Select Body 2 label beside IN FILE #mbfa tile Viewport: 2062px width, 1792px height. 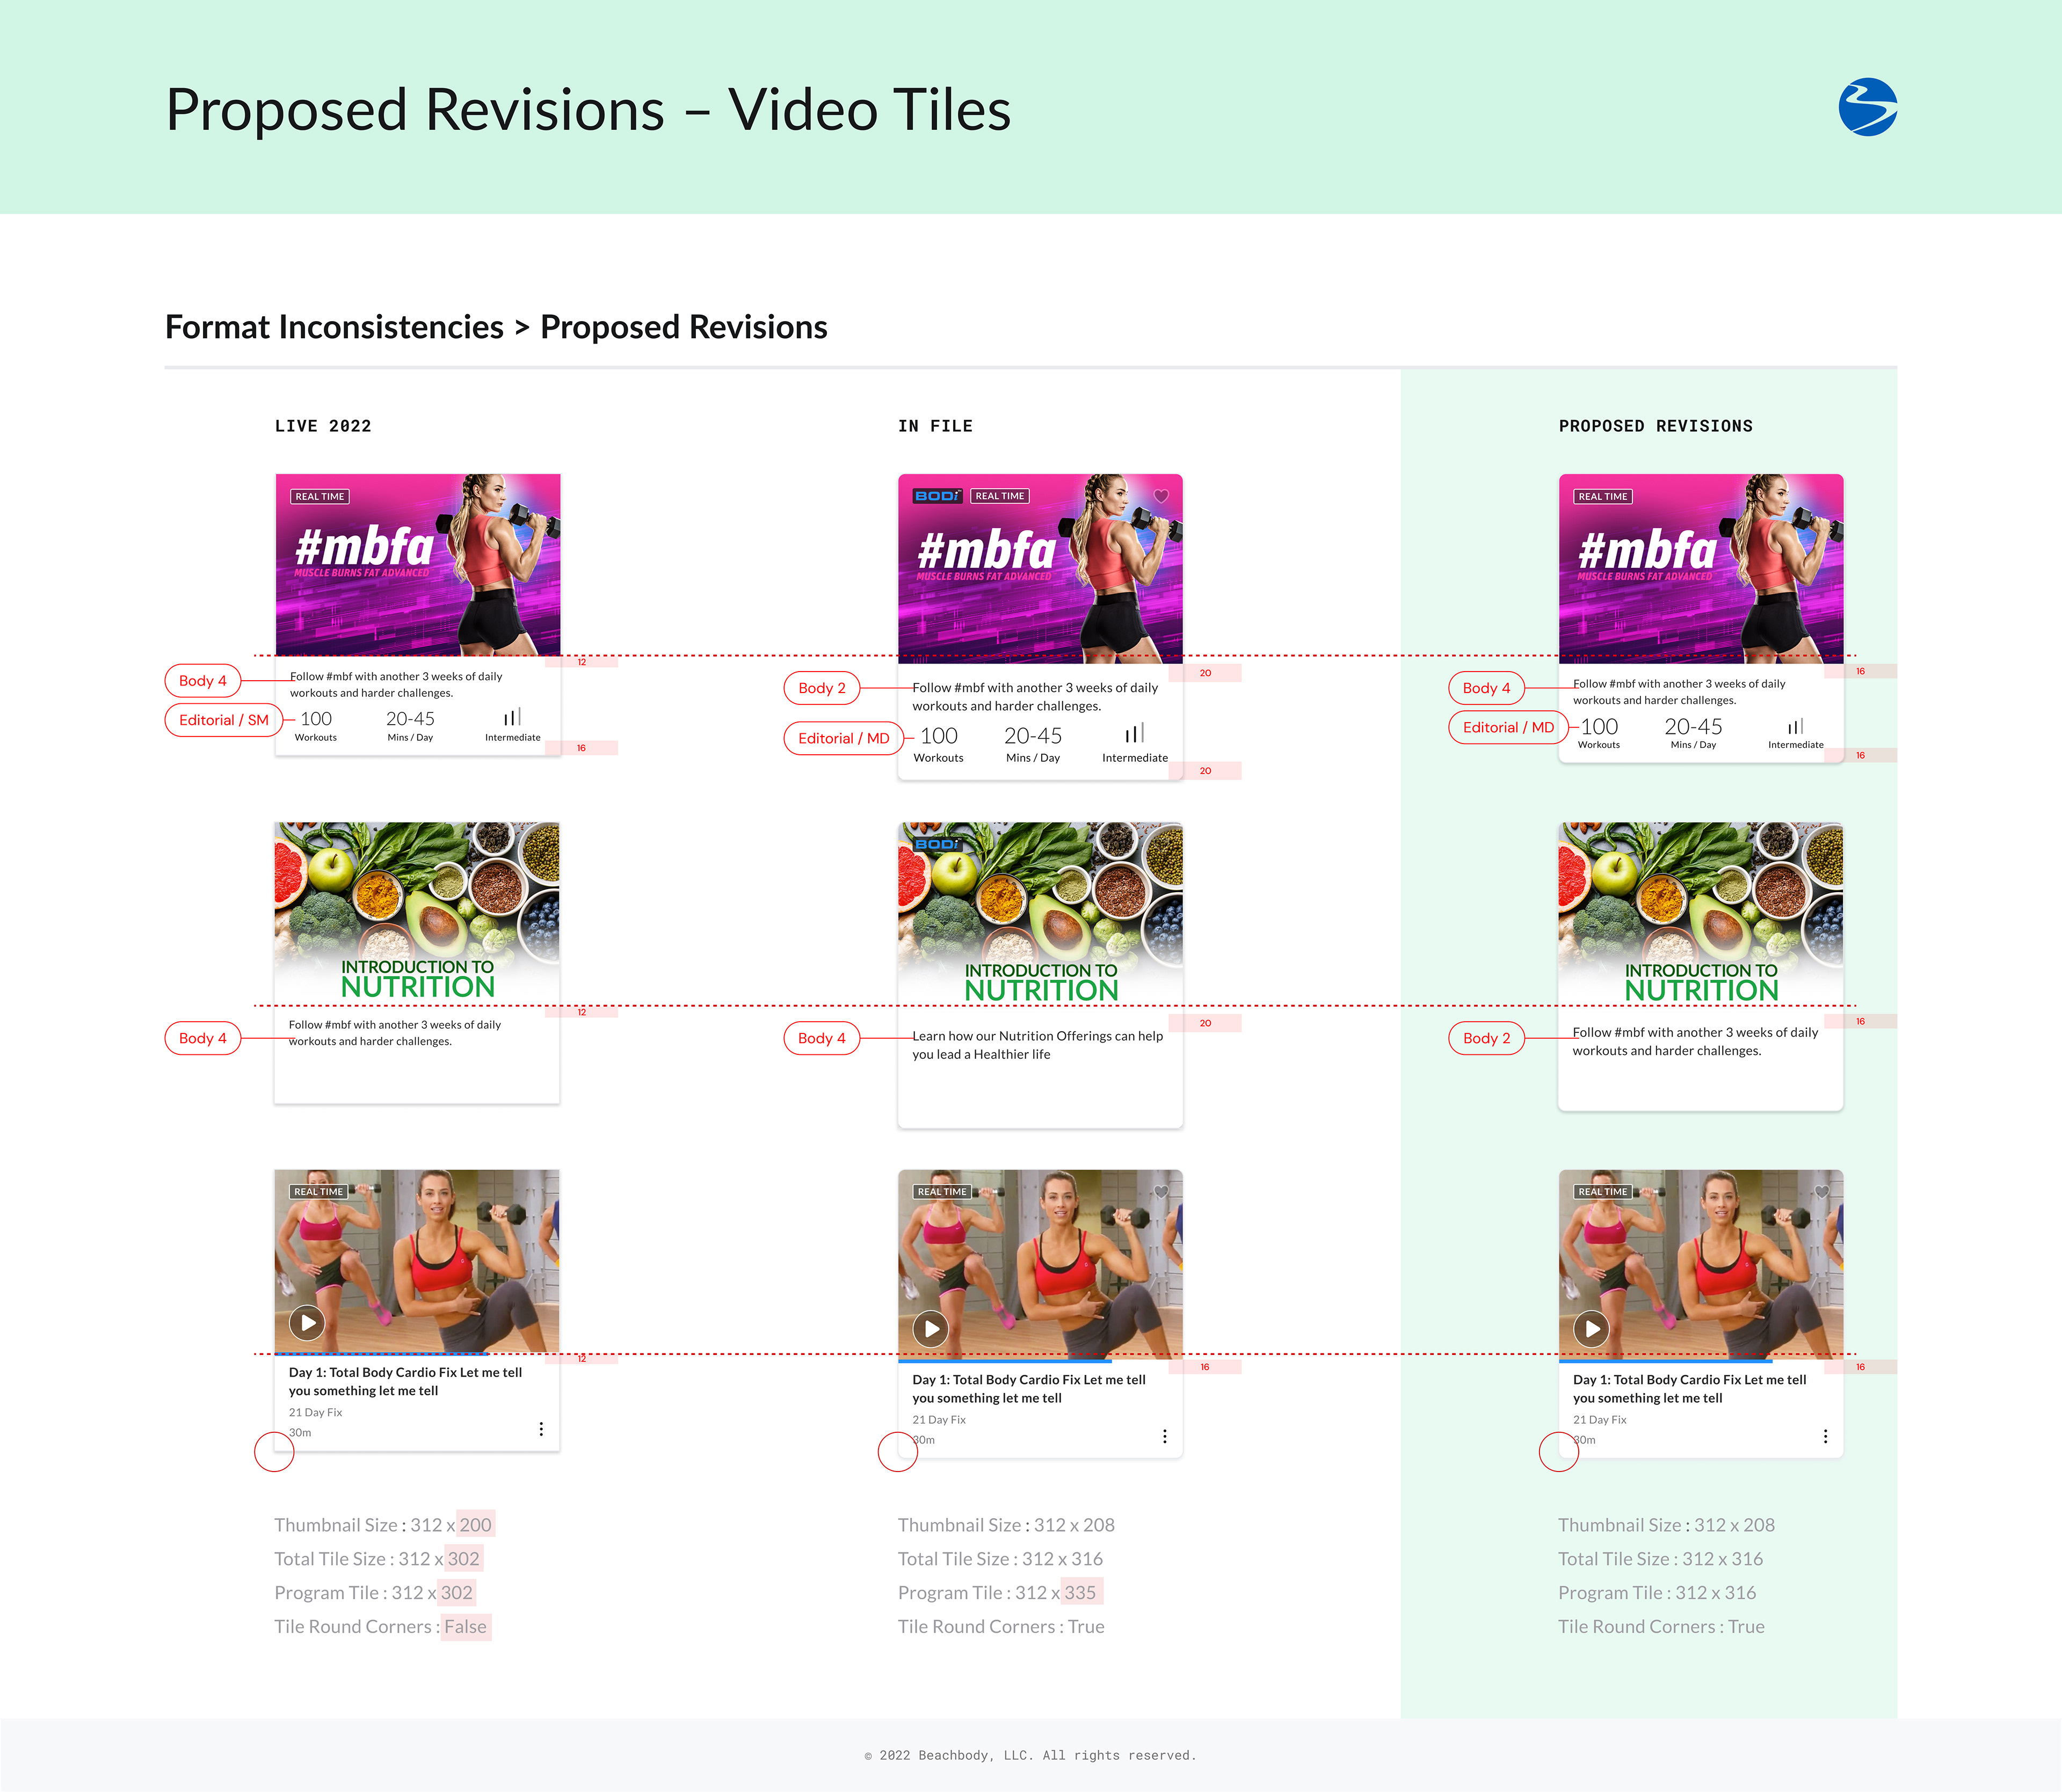click(822, 688)
